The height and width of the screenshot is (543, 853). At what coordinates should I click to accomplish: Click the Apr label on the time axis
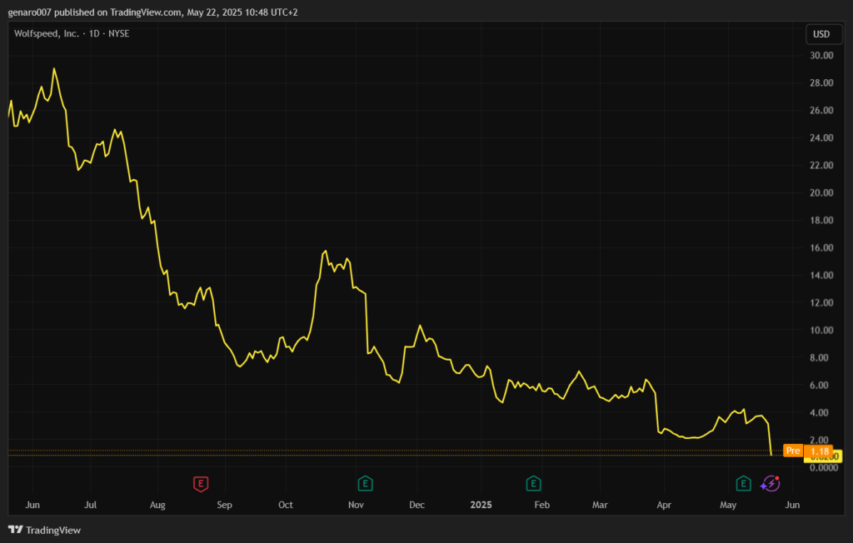click(x=664, y=505)
